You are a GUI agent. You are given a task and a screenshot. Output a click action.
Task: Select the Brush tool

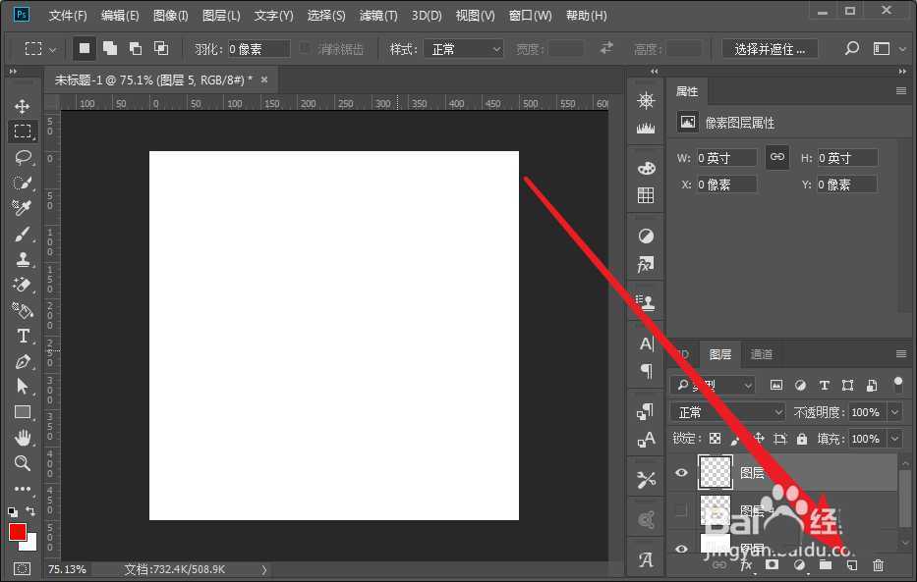22,234
